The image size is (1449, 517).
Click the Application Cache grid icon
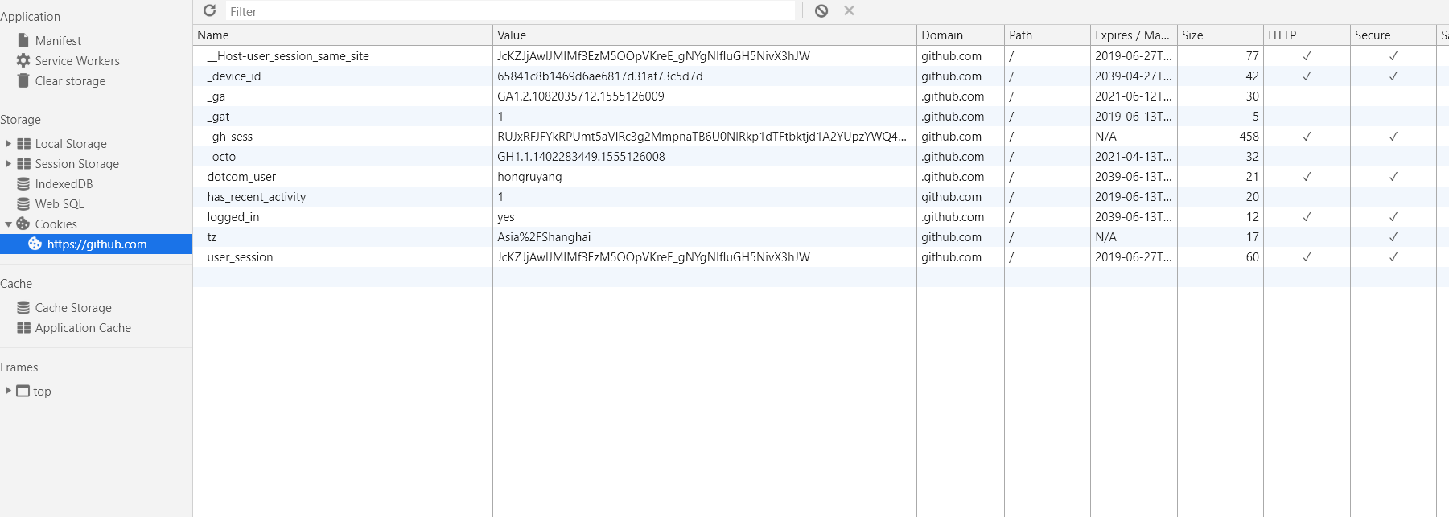click(x=24, y=327)
